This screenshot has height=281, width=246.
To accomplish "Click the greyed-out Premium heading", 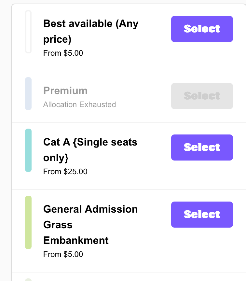I will (x=65, y=91).
